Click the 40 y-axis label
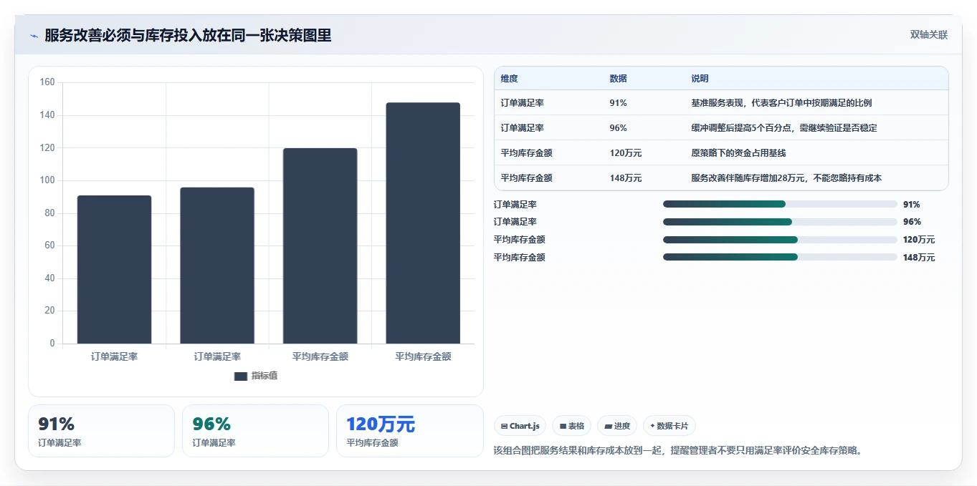The width and height of the screenshot is (977, 486). click(x=49, y=278)
